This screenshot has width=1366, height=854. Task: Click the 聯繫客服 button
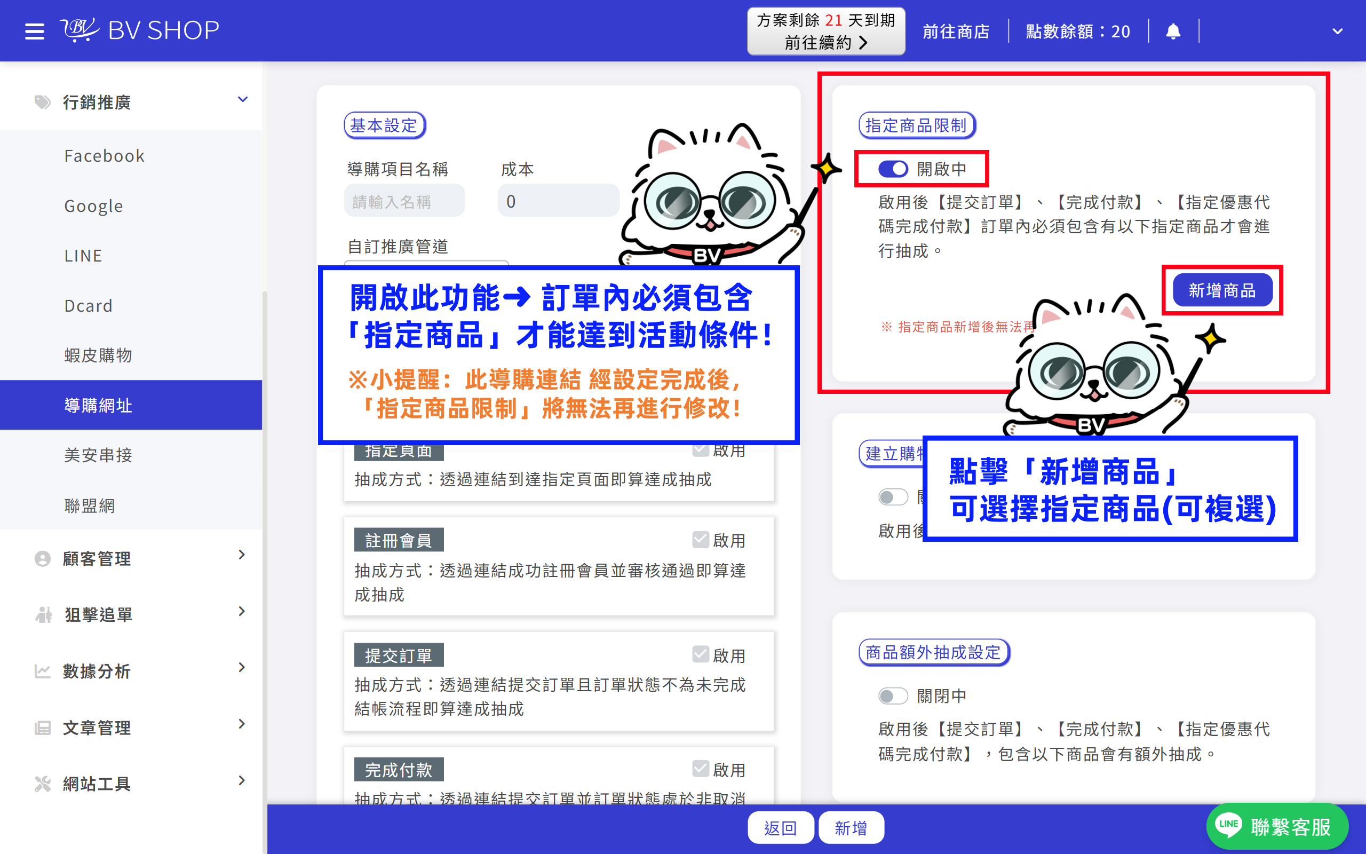point(1277,827)
